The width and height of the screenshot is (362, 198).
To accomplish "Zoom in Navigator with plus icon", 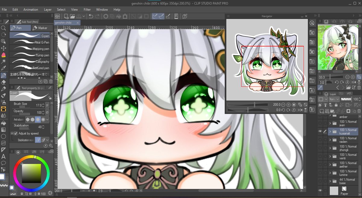I will point(289,105).
